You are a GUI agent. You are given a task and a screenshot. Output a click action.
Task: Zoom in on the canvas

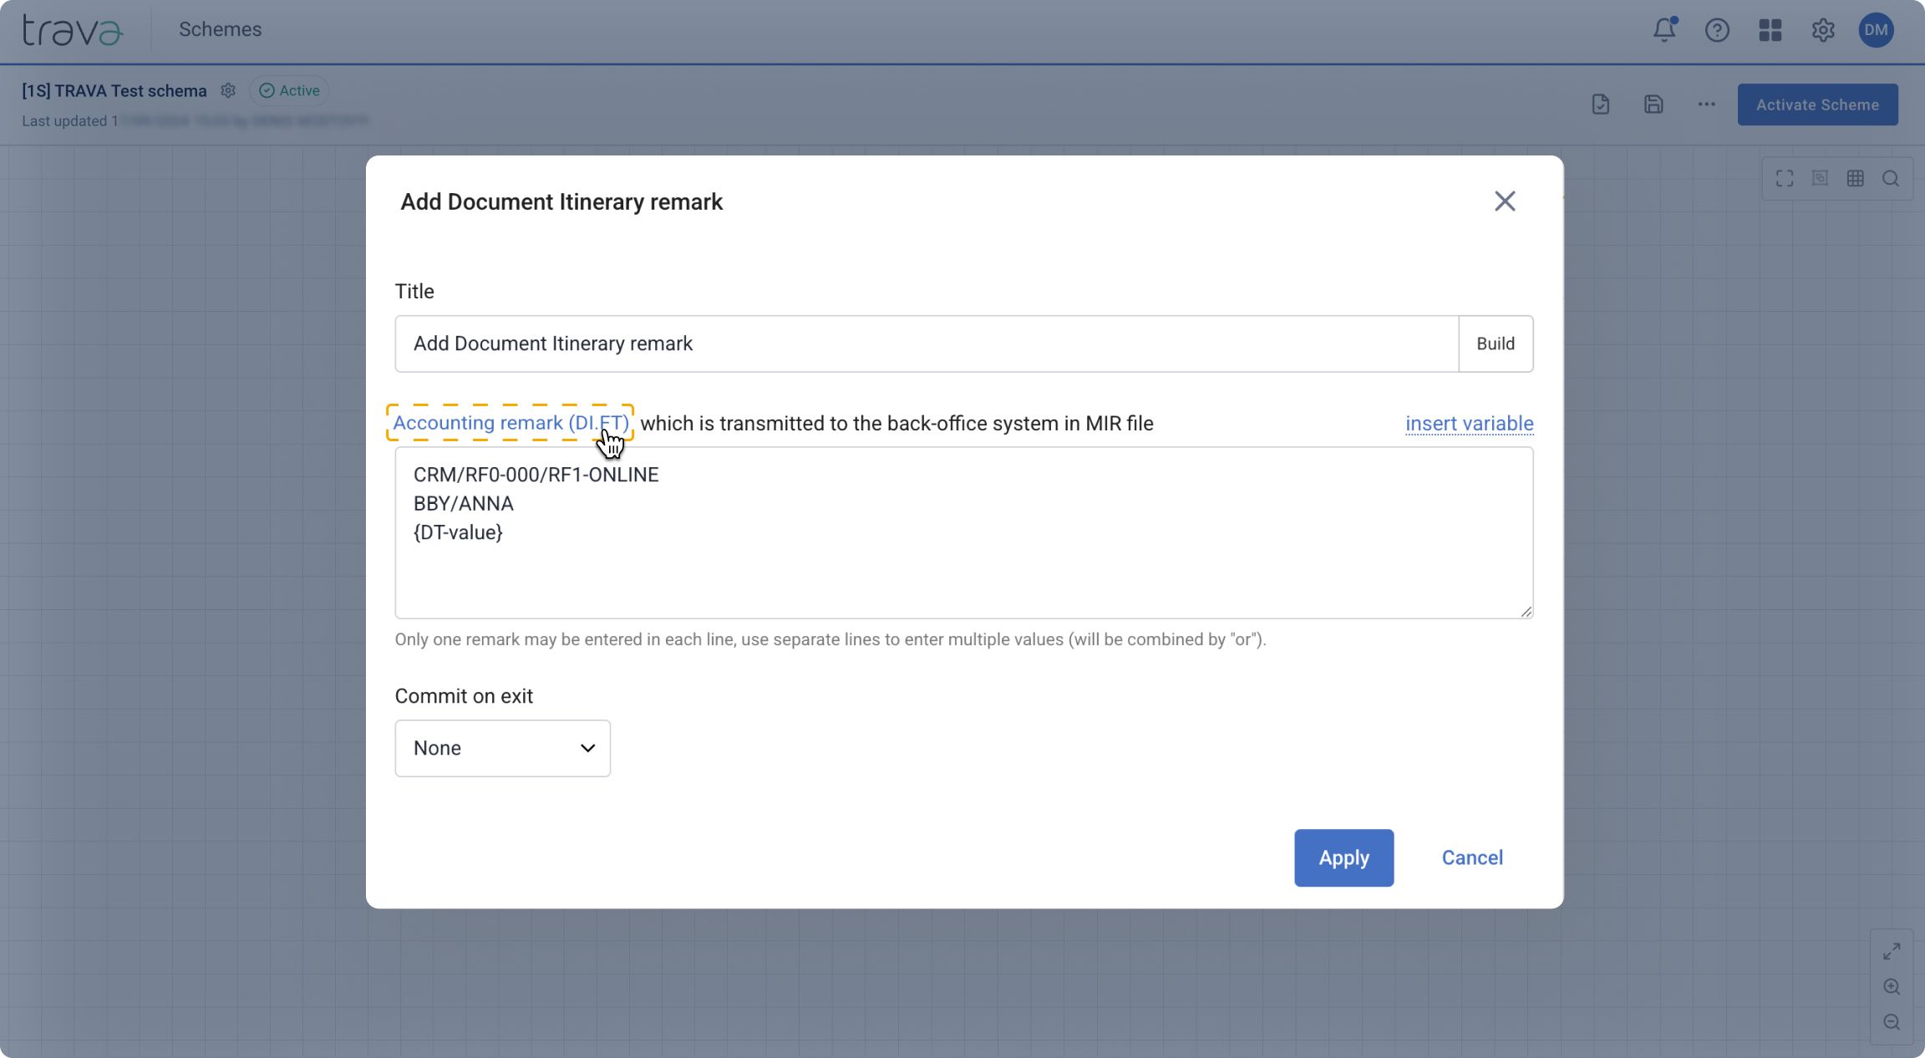[1892, 987]
